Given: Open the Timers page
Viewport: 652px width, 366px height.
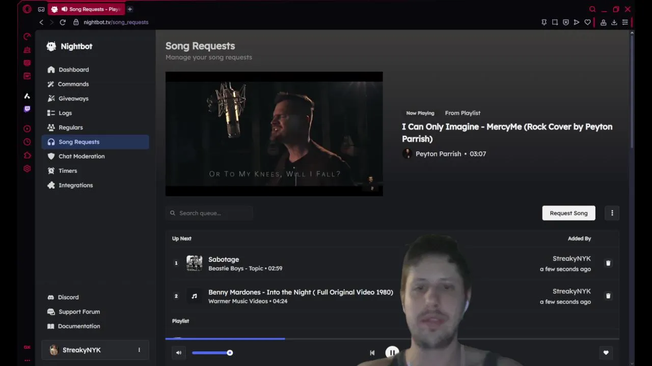Looking at the screenshot, I should pos(95,171).
